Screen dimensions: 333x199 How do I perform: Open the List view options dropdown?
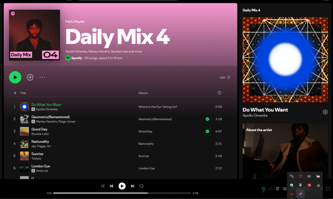[225, 77]
